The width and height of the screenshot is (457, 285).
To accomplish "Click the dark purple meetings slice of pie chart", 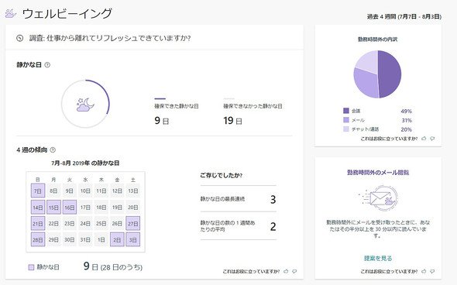I will pyautogui.click(x=390, y=74).
